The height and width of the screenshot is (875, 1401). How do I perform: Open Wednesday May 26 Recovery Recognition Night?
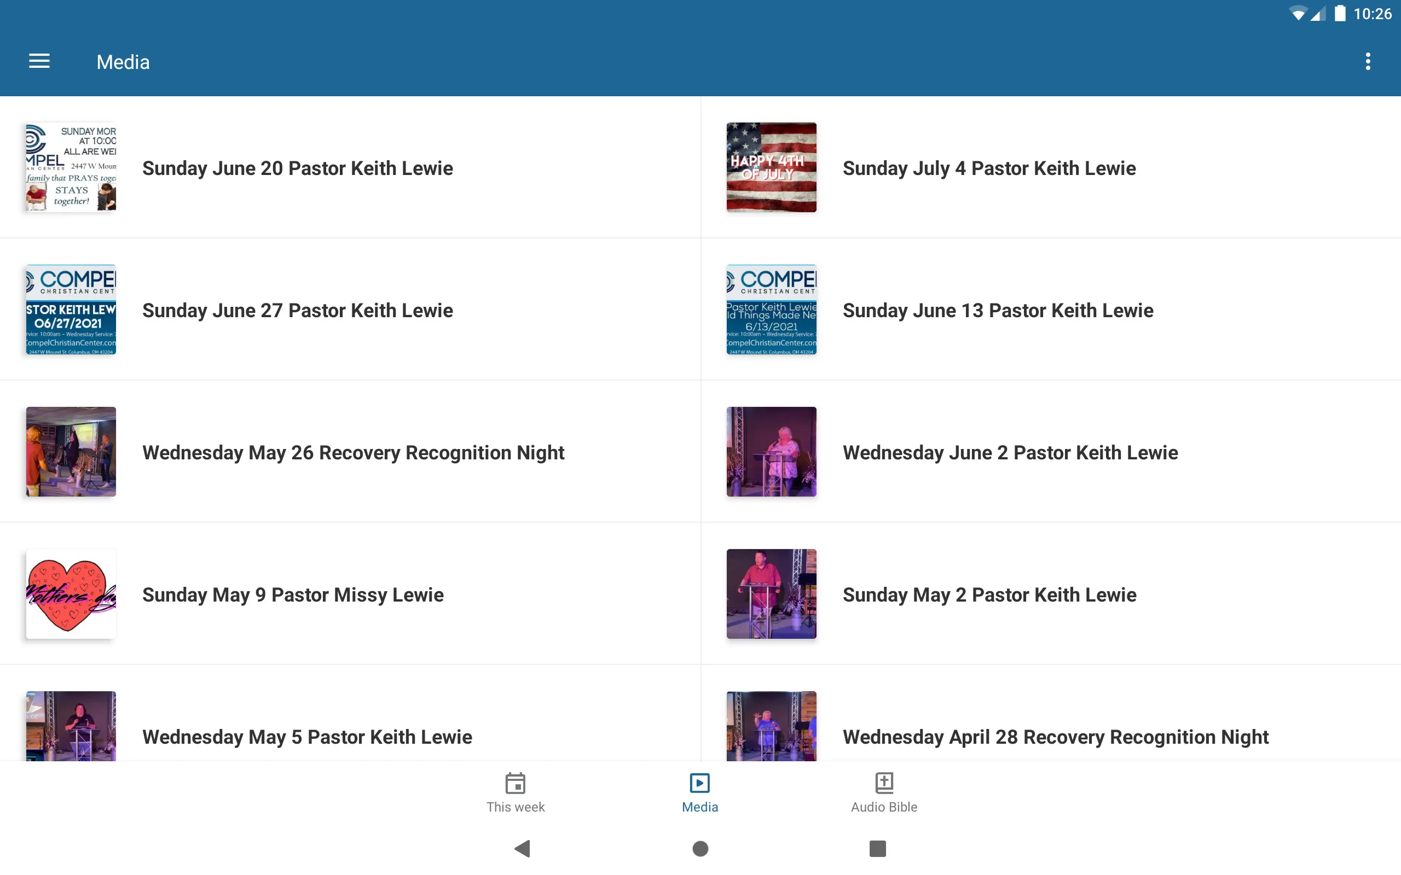pos(353,452)
